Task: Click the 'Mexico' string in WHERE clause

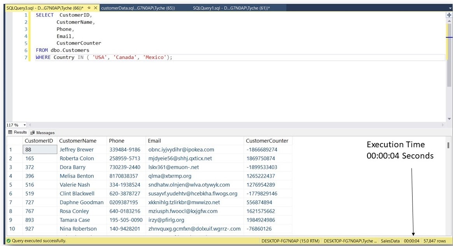Action: (x=154, y=57)
